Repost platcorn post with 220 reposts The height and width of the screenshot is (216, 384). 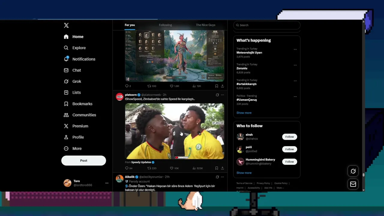(152, 168)
